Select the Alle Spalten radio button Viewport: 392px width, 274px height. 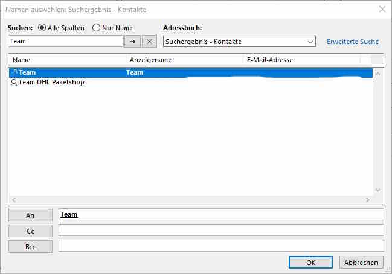[x=42, y=28]
